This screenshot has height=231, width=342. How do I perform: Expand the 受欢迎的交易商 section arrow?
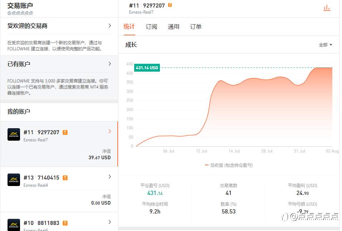pyautogui.click(x=110, y=26)
